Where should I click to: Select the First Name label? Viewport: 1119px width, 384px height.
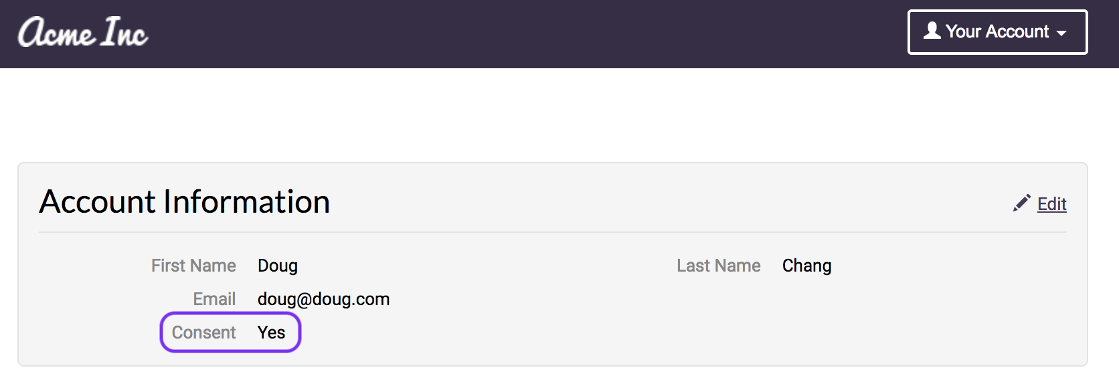click(x=193, y=266)
